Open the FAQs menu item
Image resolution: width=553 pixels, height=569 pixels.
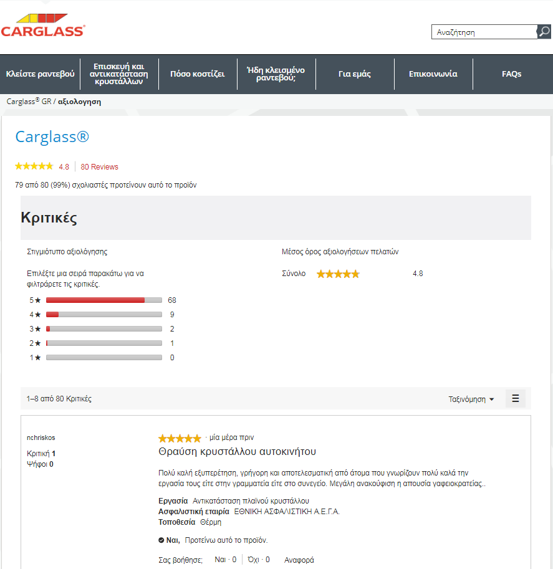pos(511,74)
